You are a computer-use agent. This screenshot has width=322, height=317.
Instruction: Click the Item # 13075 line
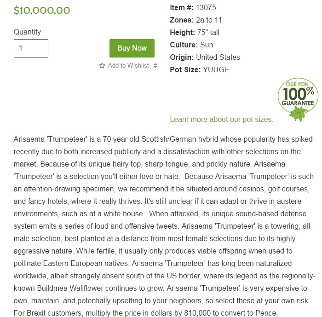point(193,8)
